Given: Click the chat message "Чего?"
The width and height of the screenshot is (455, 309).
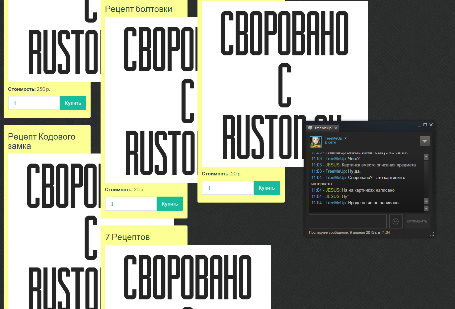Looking at the screenshot, I should pyautogui.click(x=354, y=159).
